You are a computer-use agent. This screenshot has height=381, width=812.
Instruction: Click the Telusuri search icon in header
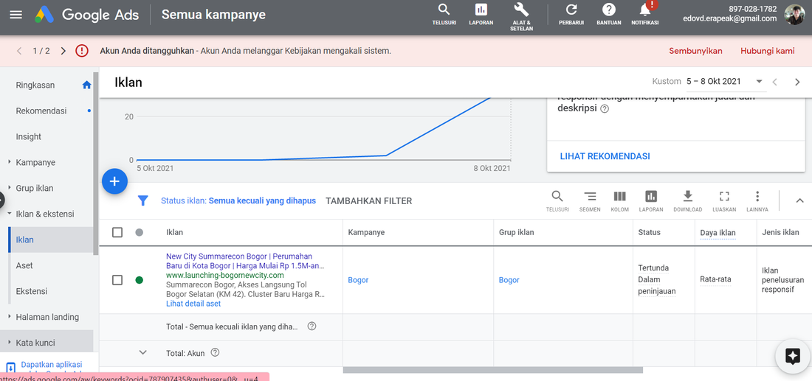444,10
